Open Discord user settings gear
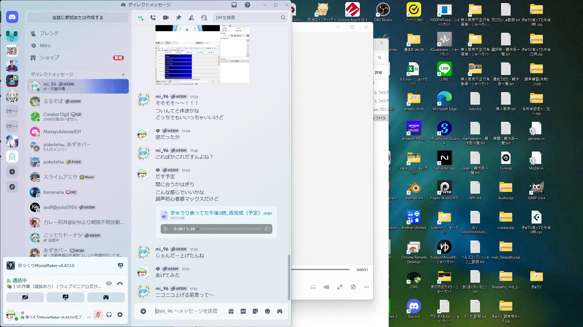 click(x=120, y=315)
